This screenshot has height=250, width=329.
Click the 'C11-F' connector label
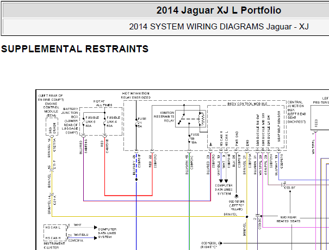click(x=55, y=165)
